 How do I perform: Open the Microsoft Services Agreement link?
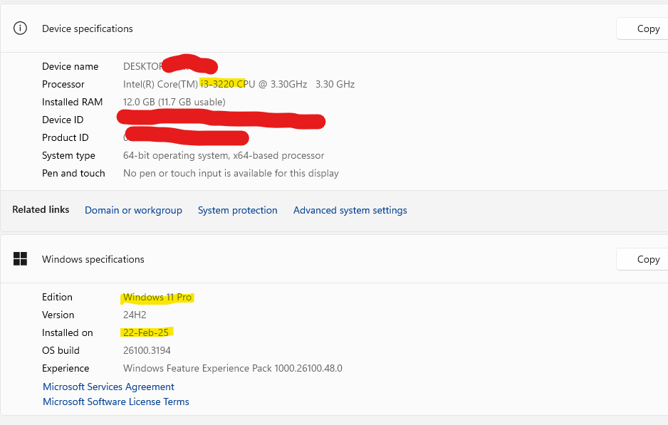[x=109, y=387]
